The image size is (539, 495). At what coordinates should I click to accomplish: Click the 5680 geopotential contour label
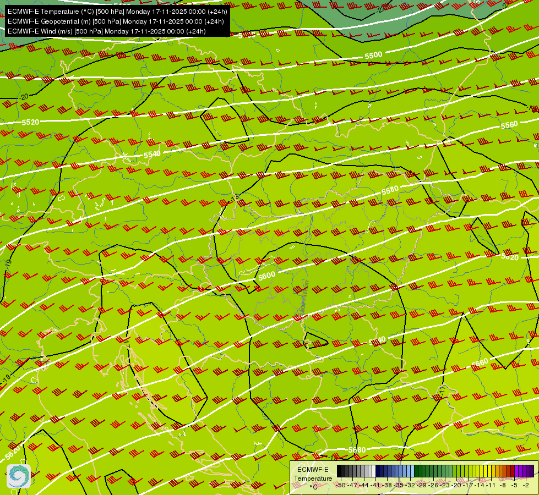(357, 450)
